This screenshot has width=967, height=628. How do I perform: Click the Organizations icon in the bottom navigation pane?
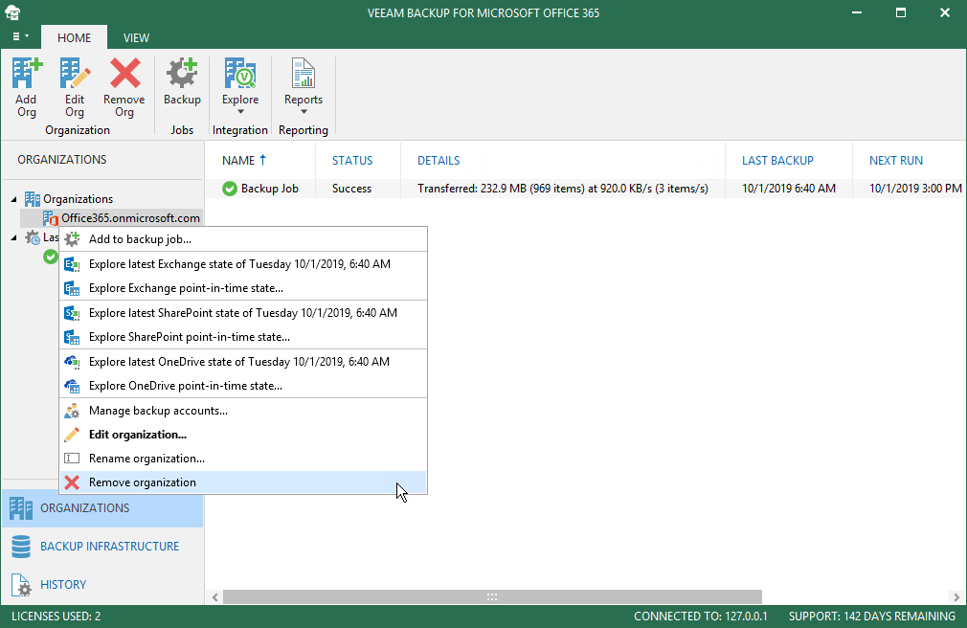[x=21, y=508]
